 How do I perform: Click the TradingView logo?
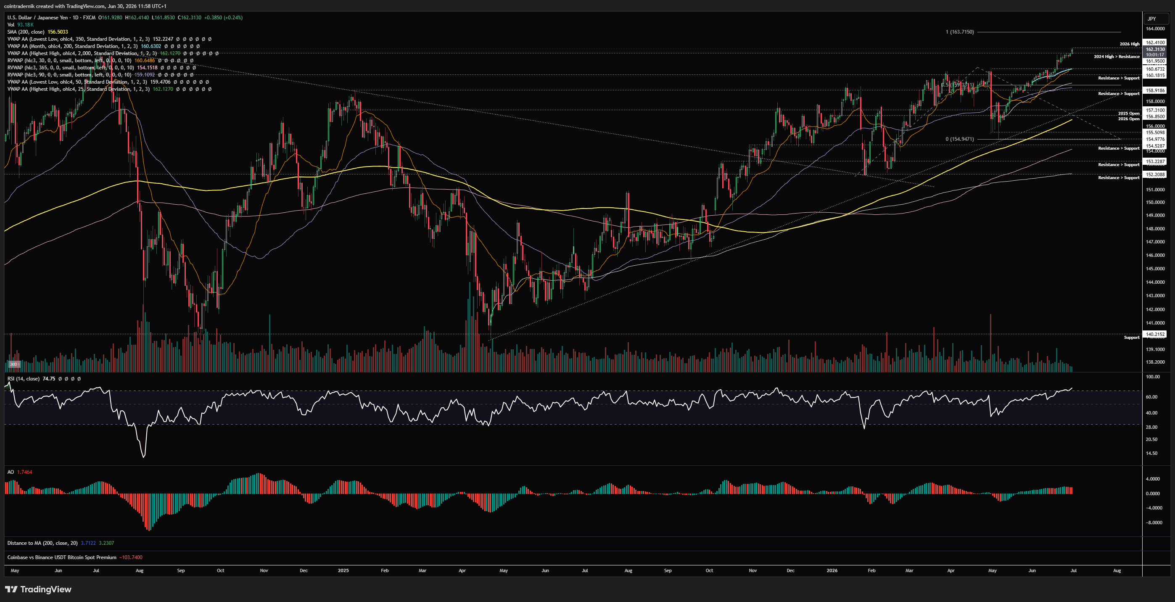point(38,589)
